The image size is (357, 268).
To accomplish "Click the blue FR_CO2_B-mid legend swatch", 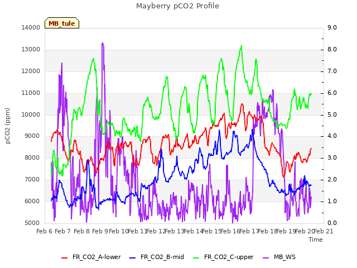I will click(x=133, y=258).
